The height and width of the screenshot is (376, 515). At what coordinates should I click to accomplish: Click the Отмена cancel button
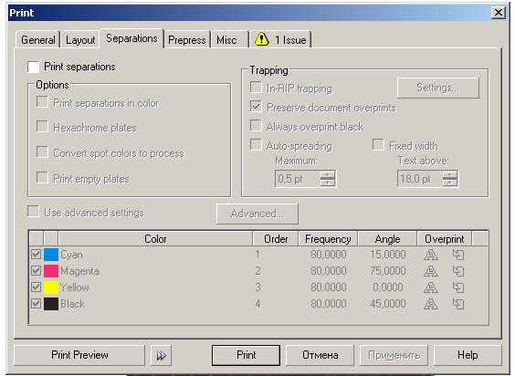click(320, 355)
